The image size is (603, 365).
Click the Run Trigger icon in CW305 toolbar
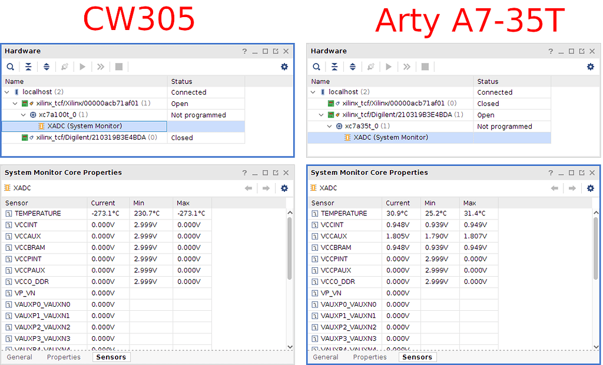click(82, 67)
